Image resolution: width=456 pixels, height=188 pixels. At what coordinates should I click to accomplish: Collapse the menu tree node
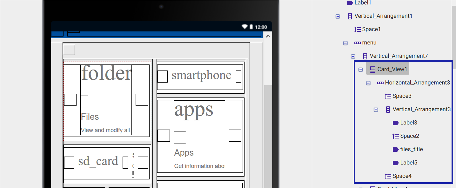click(345, 43)
